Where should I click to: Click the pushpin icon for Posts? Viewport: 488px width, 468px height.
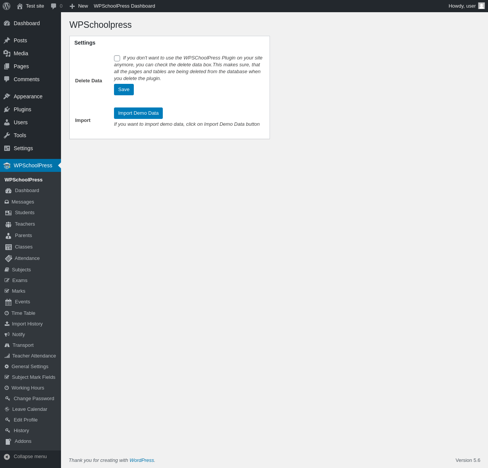point(7,40)
